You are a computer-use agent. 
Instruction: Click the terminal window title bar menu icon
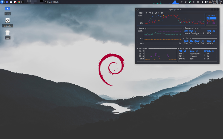[x=137, y=9]
